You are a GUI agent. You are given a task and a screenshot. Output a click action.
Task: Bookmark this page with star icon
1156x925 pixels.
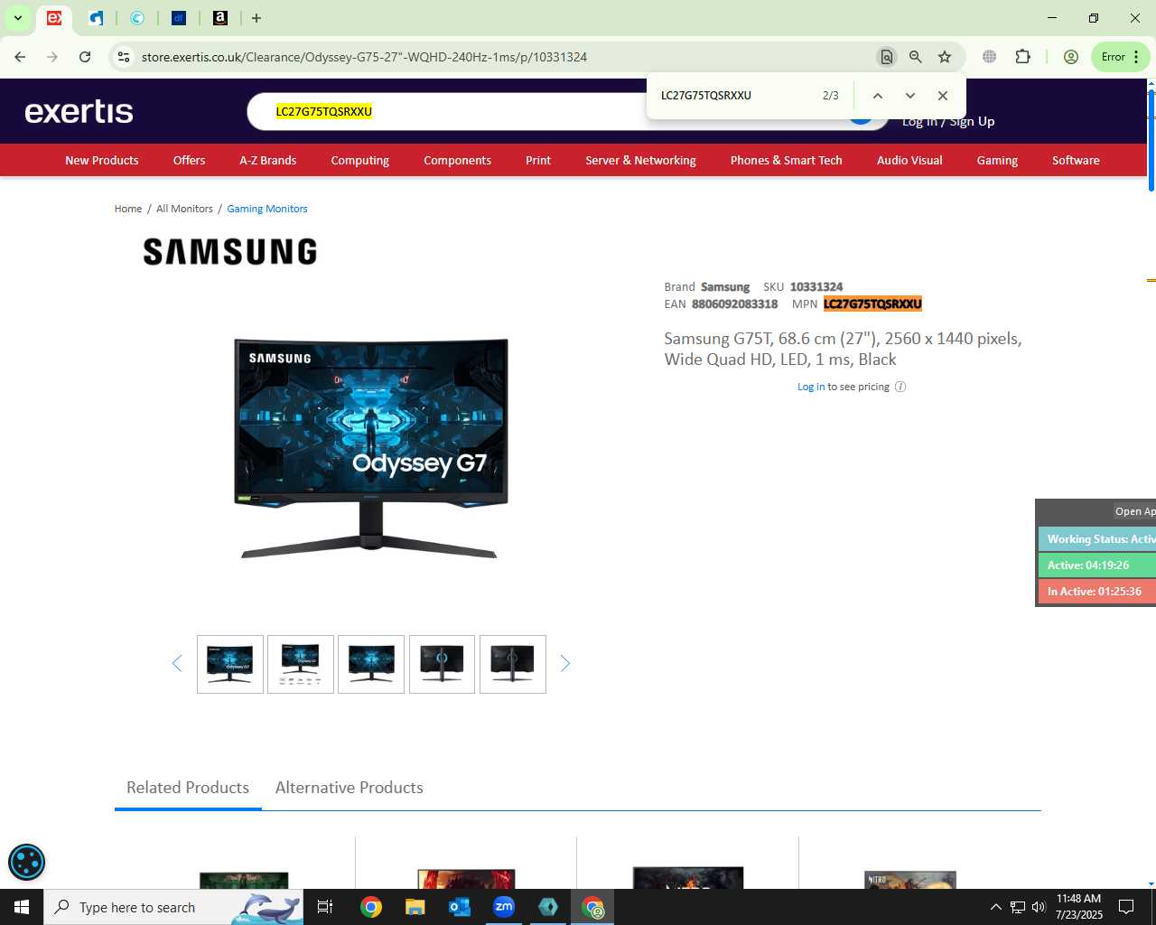945,57
